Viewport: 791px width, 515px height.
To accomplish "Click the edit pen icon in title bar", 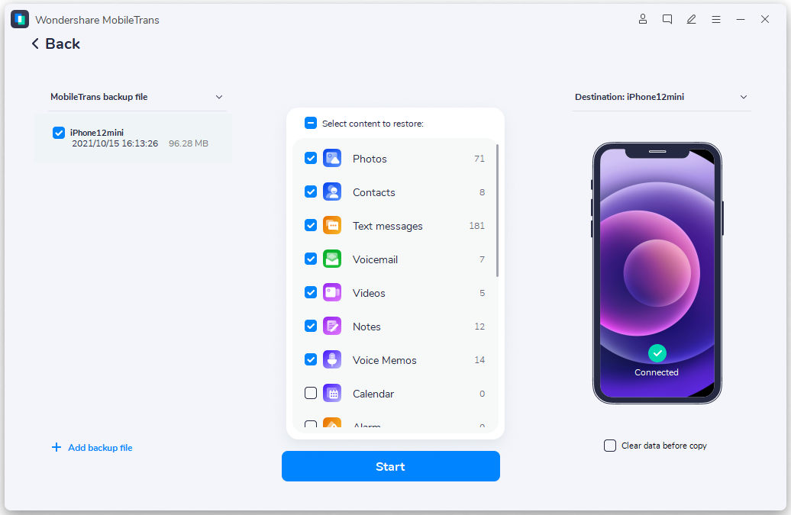I will tap(691, 19).
